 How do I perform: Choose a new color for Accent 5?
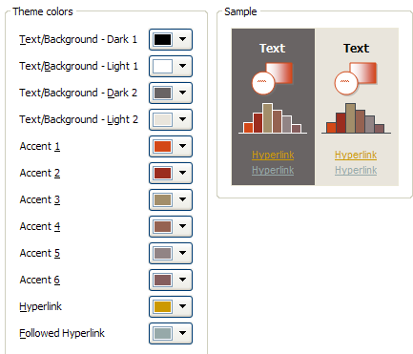[x=171, y=253]
